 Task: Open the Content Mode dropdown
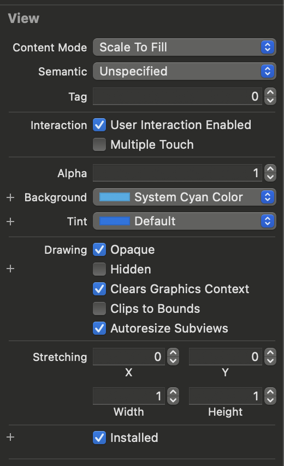[185, 47]
